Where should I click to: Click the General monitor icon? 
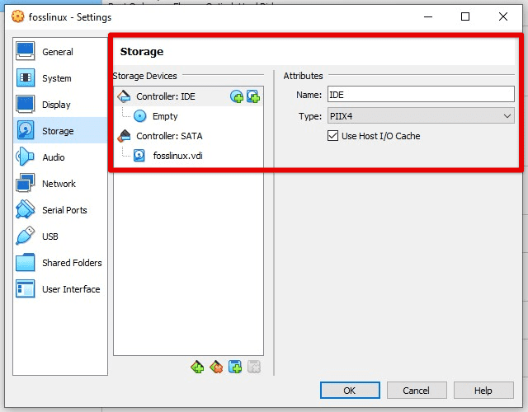point(26,51)
